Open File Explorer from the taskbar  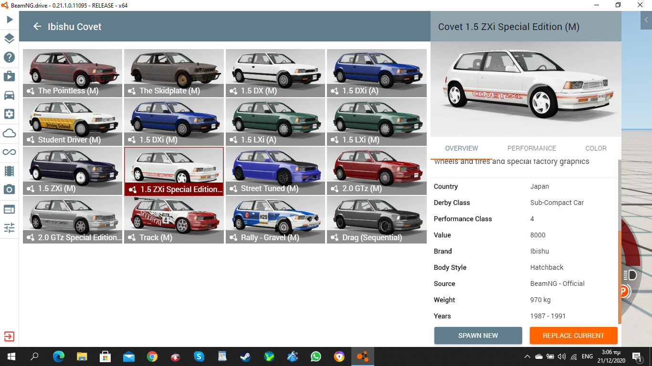tap(82, 356)
